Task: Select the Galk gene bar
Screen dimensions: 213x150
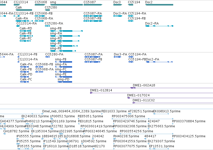Action: [24, 10]
